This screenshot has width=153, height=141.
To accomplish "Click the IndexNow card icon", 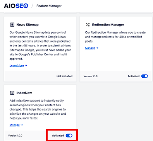I will [12, 93].
